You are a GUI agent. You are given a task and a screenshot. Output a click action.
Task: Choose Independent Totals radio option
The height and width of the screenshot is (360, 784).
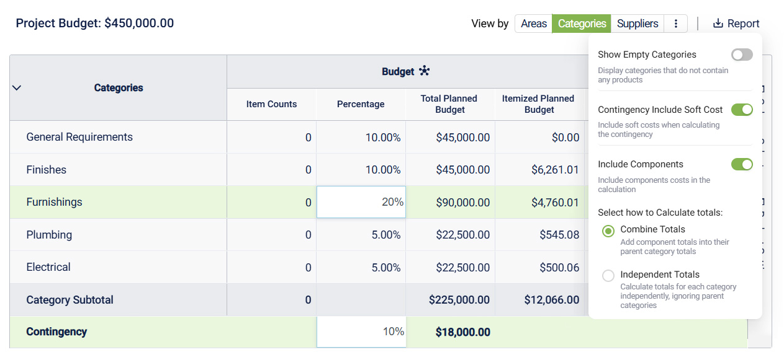[608, 276]
